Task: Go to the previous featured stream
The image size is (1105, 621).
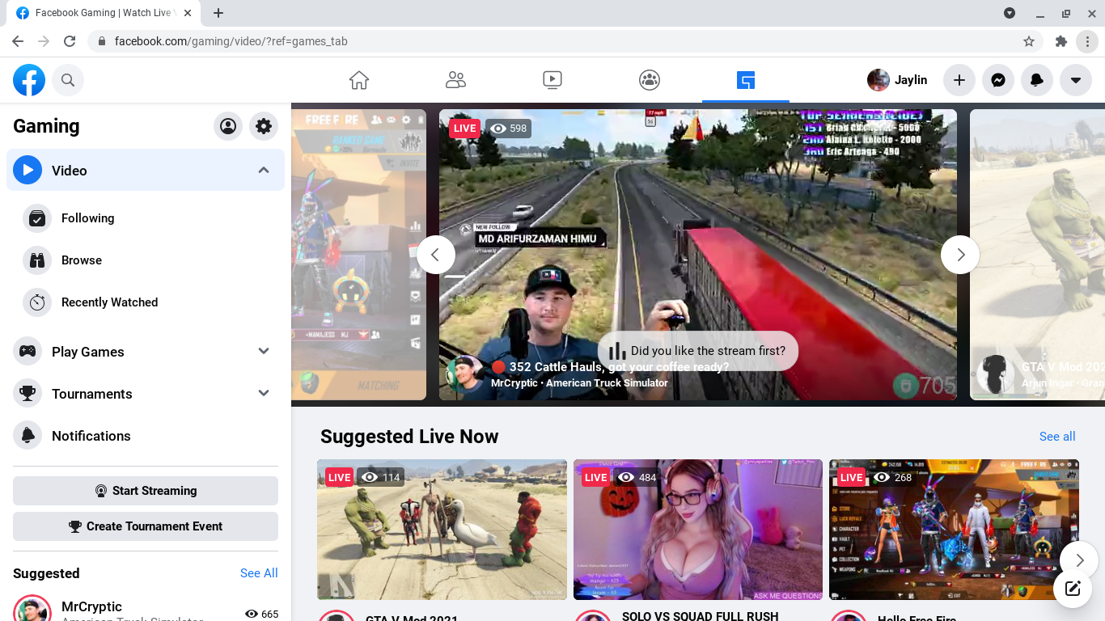Action: pos(436,255)
